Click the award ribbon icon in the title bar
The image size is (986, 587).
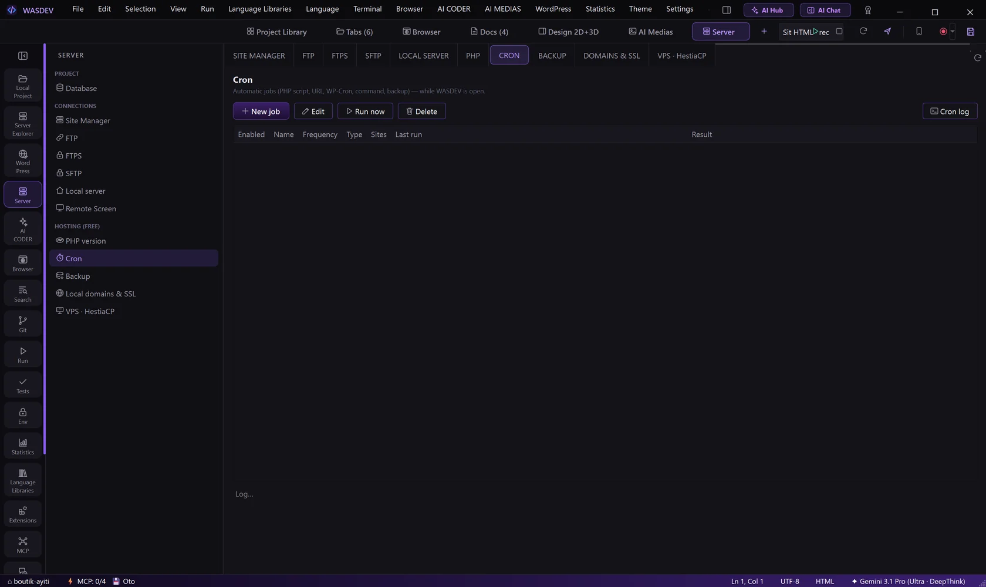(x=868, y=10)
